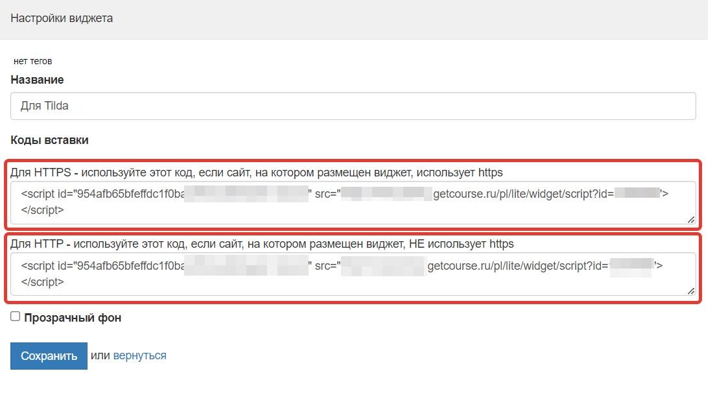Click the Настройки виджета header

tap(62, 18)
